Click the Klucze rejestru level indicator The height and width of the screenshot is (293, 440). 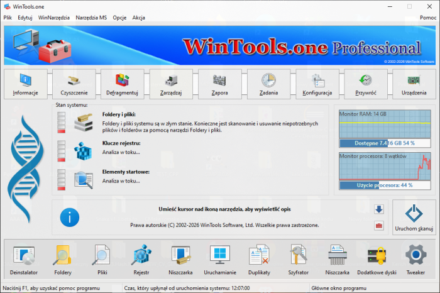(61, 152)
